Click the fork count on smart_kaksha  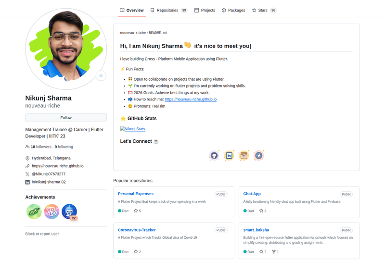[x=275, y=252]
